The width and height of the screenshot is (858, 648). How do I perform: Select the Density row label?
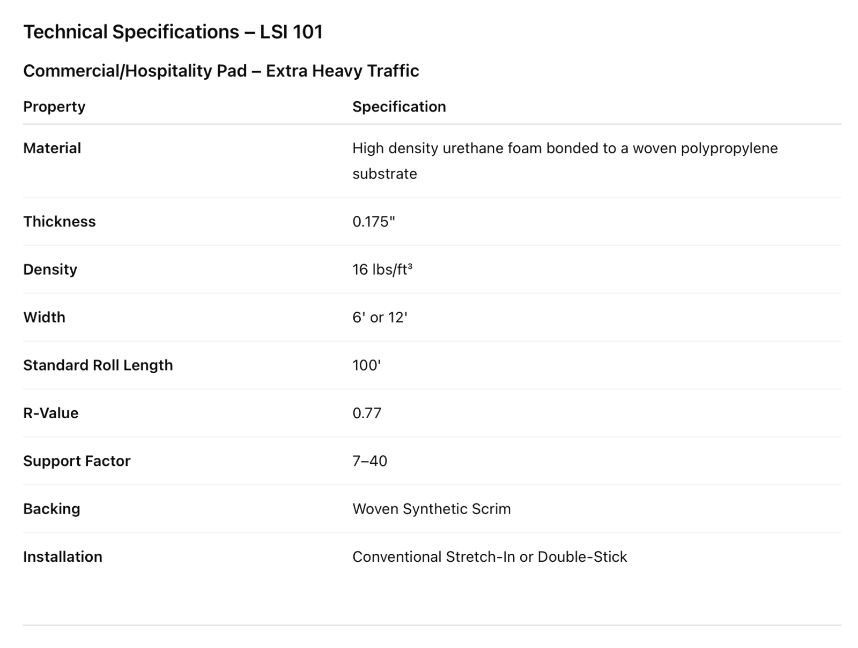point(50,269)
